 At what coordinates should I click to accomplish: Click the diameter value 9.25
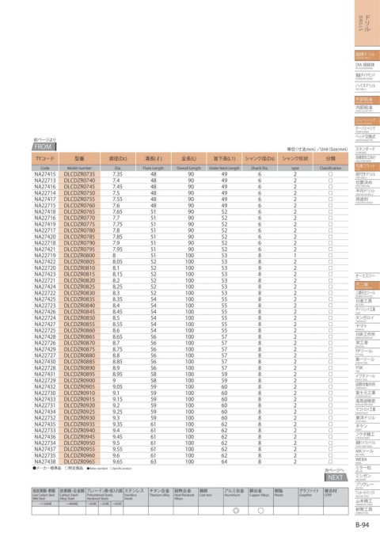(x=117, y=412)
